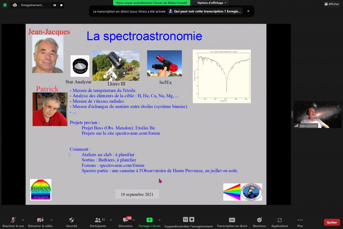This screenshot has width=343, height=229.
Task: Expand video options arrow
Action: click(51, 220)
